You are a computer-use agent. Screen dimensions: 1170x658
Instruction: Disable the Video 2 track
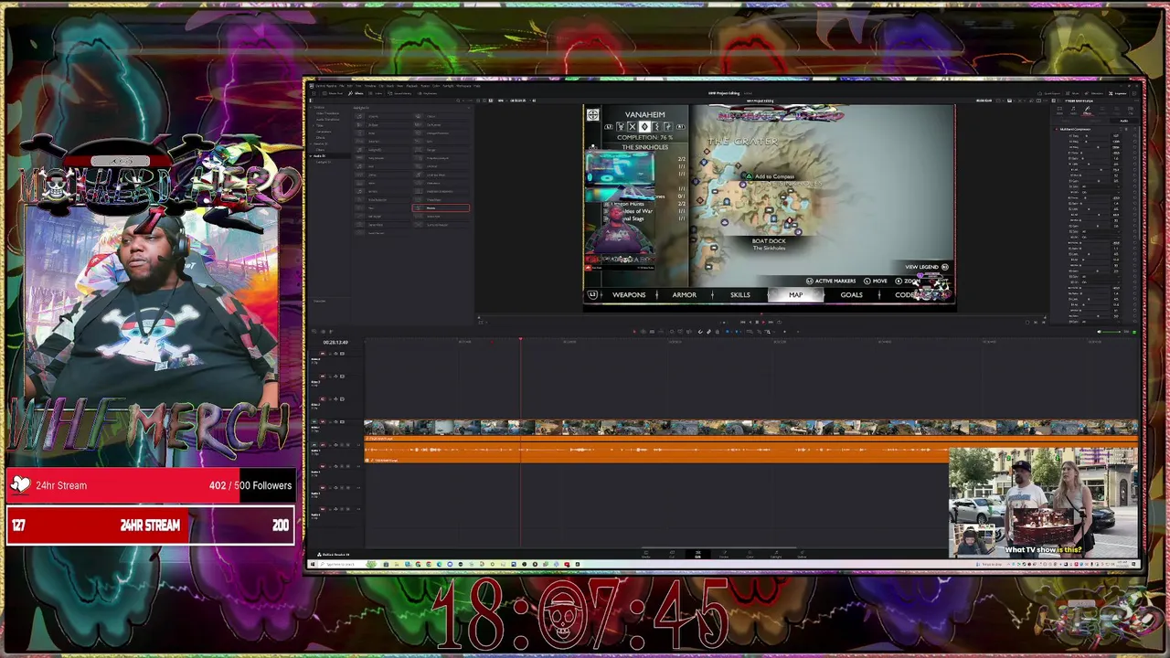coord(342,399)
